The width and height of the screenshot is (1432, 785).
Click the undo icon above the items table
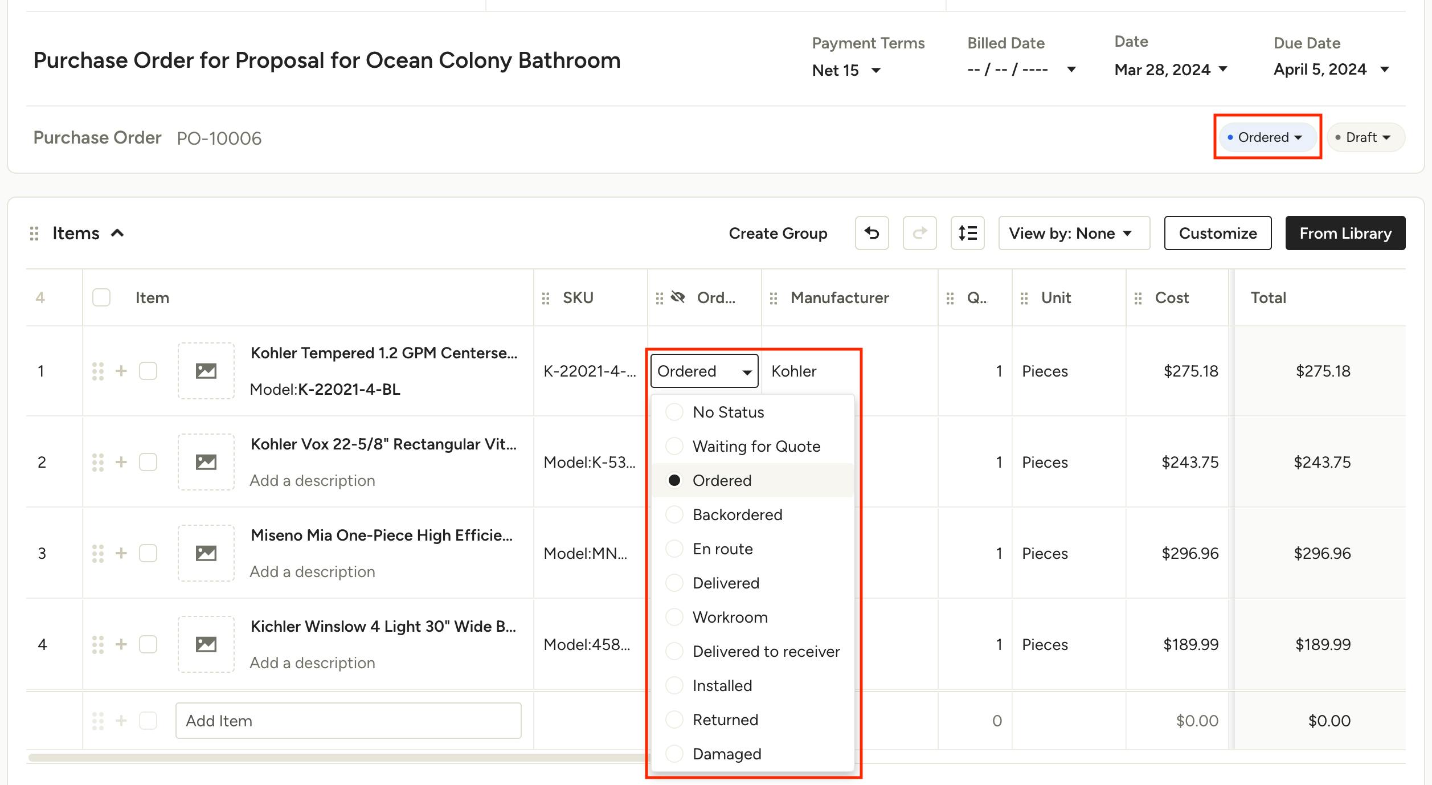click(872, 233)
